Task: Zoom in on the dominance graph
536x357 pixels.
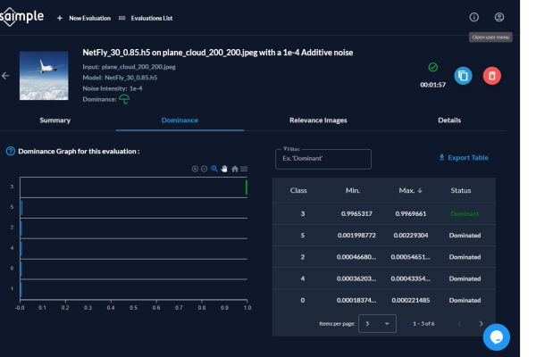Action: click(x=195, y=169)
